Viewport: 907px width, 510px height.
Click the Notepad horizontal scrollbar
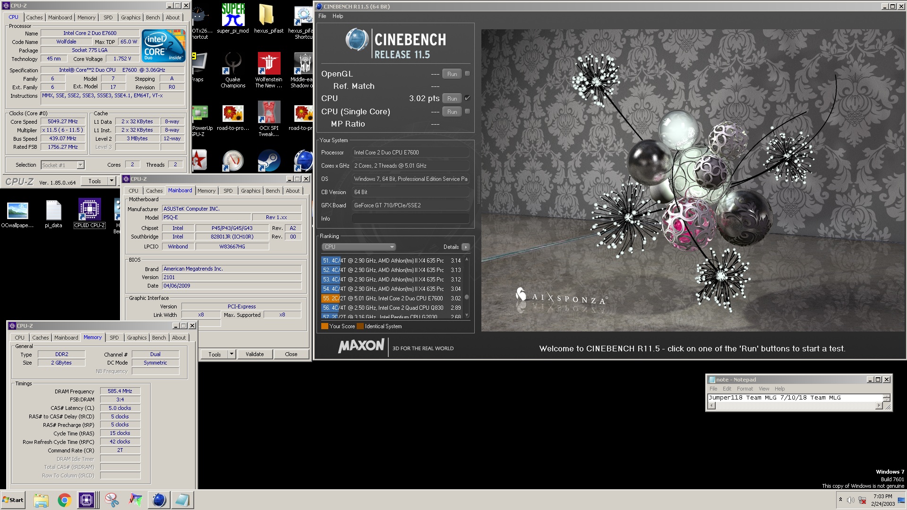796,406
